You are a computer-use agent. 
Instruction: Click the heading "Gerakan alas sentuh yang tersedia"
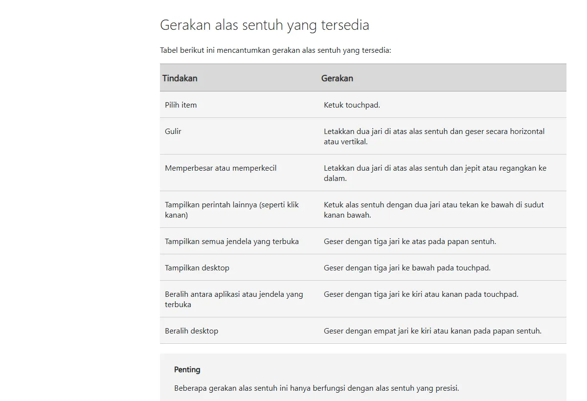point(265,25)
